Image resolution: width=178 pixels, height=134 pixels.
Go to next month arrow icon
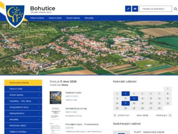click(x=170, y=115)
